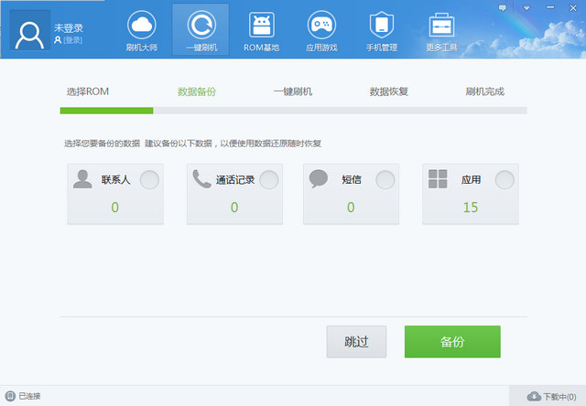Click the 跳过 skip button

pos(356,342)
